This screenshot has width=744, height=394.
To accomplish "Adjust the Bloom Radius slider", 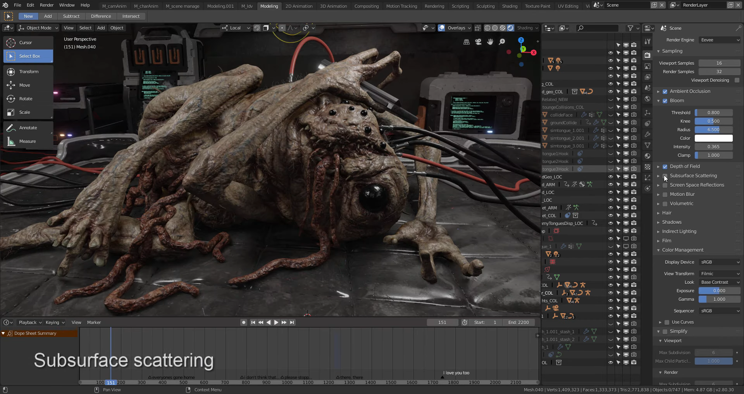I will [x=713, y=130].
